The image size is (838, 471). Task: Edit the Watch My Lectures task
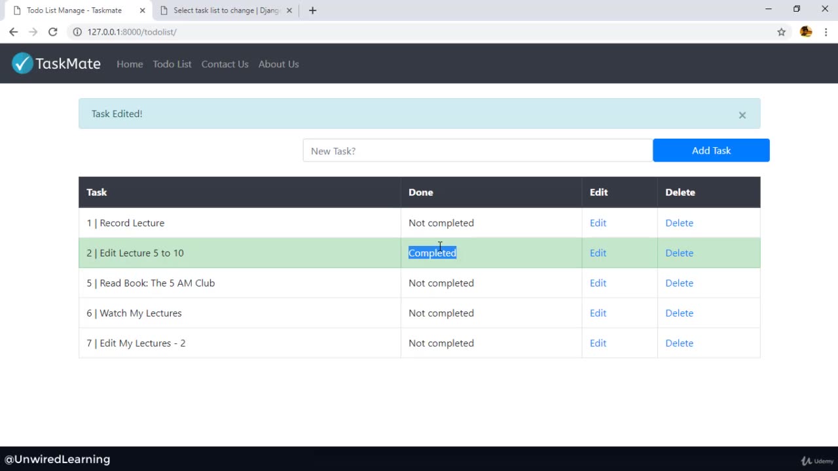(598, 313)
